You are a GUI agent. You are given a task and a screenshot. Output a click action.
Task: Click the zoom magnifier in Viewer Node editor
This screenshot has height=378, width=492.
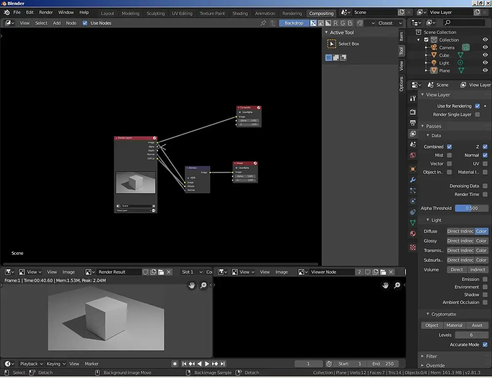(x=397, y=285)
